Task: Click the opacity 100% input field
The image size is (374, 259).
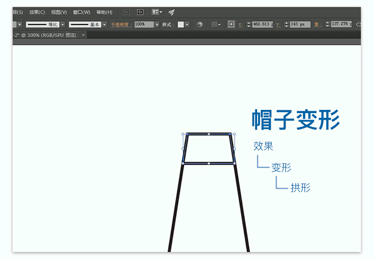Action: [144, 24]
